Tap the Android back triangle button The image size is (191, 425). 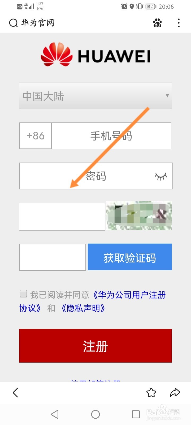(x=55, y=414)
